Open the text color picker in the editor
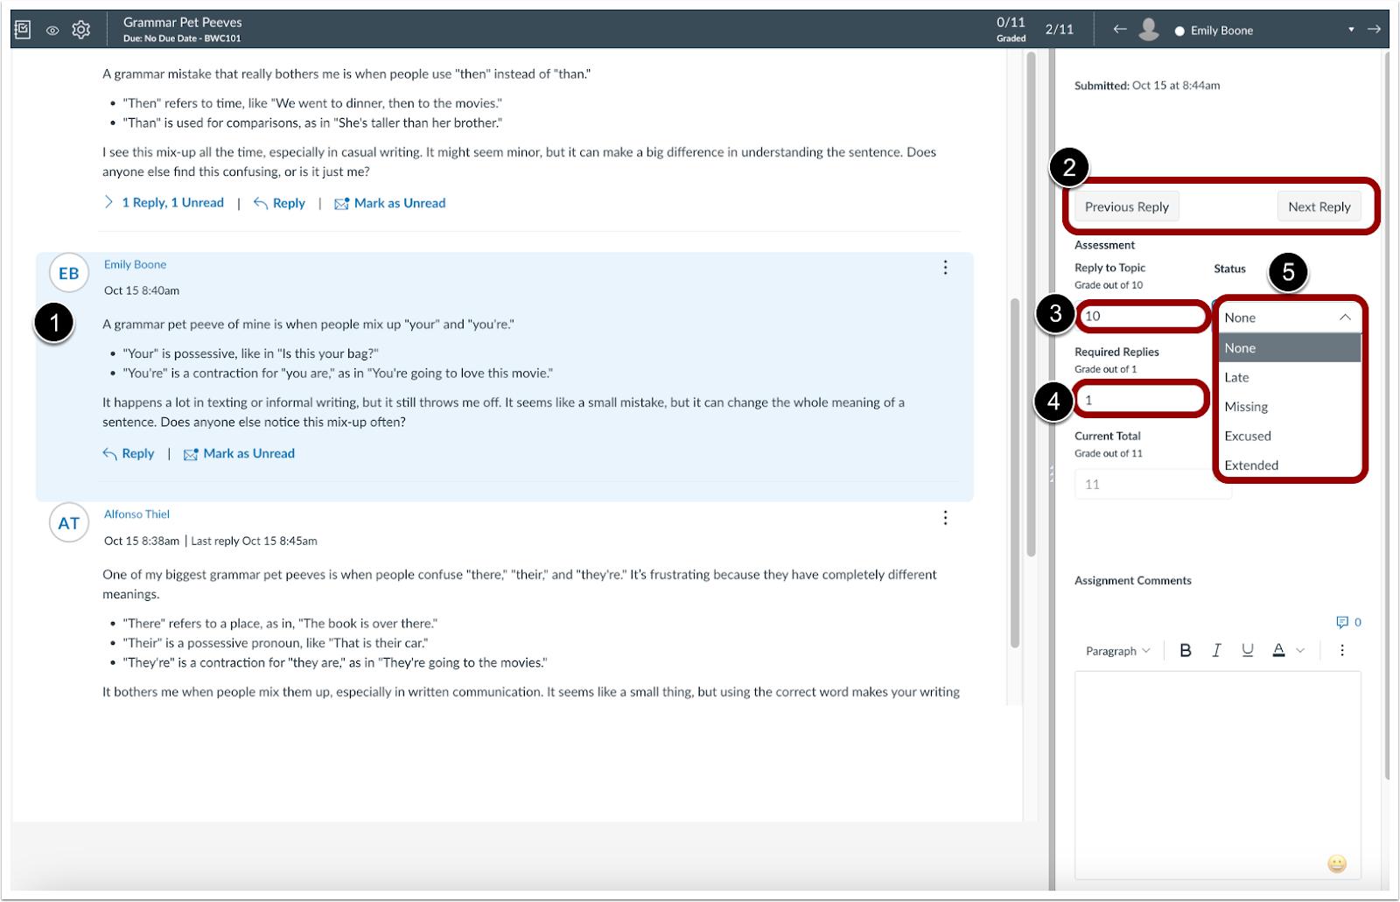 [x=1278, y=650]
